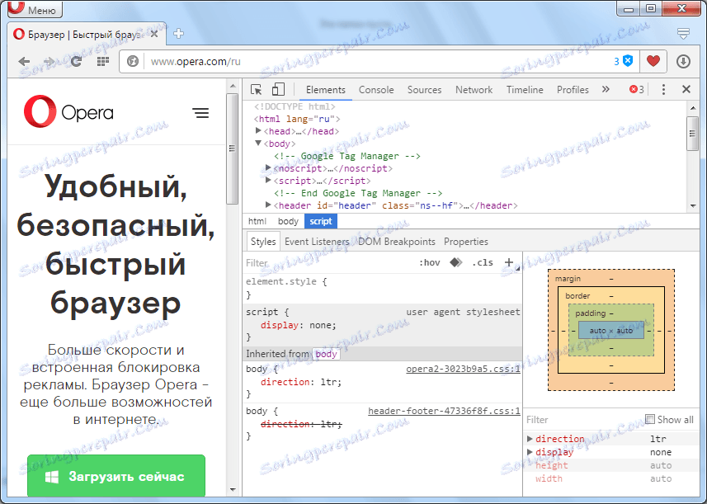Click the DOM tree scrollbar down arrow

pyautogui.click(x=693, y=206)
